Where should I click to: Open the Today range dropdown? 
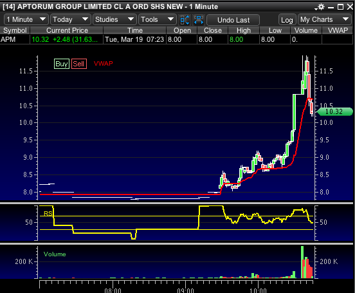point(70,19)
